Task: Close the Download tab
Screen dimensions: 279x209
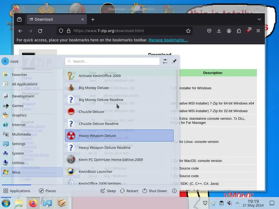Action: click(83, 19)
